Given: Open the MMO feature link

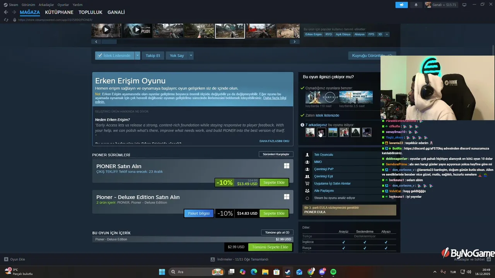Looking at the screenshot, I should 318,162.
